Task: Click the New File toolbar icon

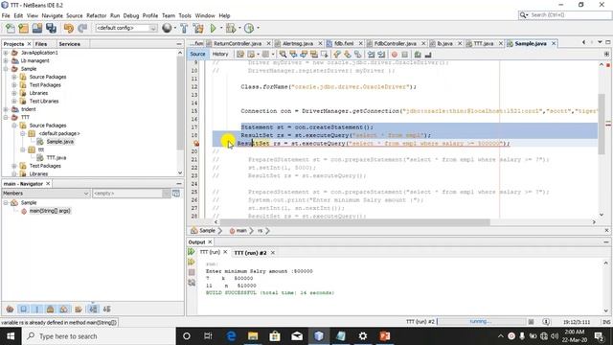Action: pos(11,28)
